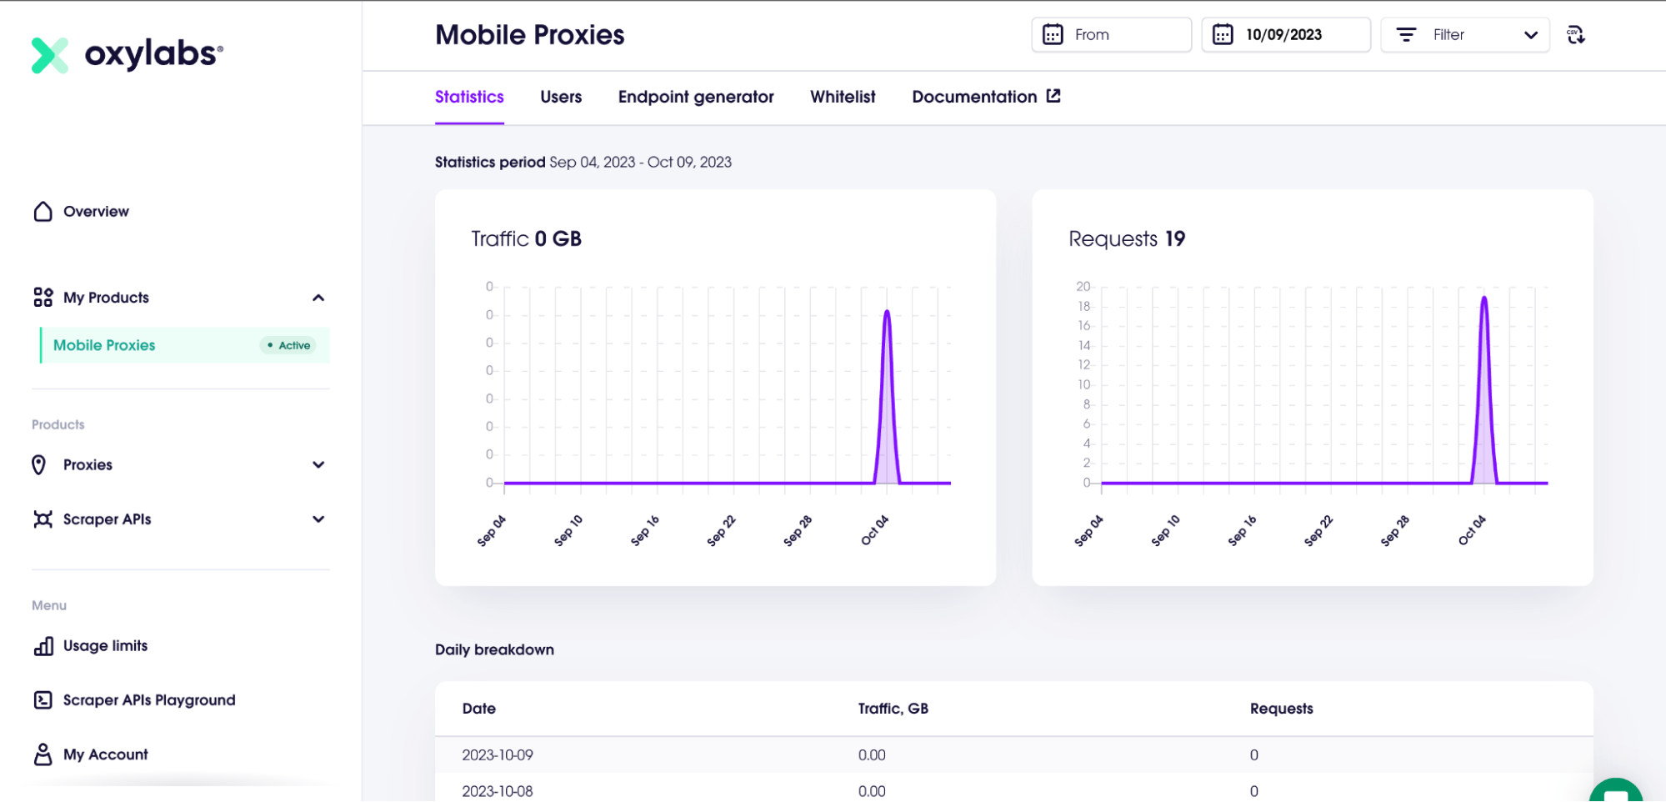
Task: Open the Endpoint generator tab
Action: 696,97
